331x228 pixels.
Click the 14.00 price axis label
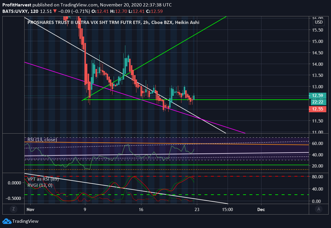point(318,64)
